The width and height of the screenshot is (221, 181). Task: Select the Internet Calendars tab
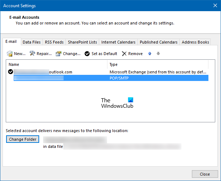pyautogui.click(x=118, y=42)
